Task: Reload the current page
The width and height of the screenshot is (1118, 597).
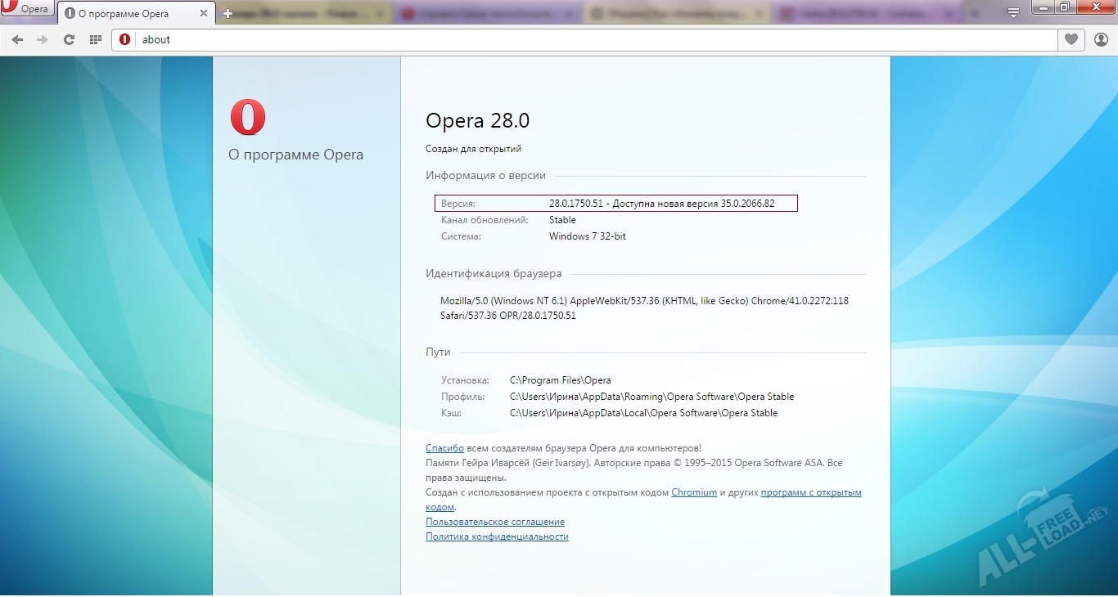Action: 69,39
